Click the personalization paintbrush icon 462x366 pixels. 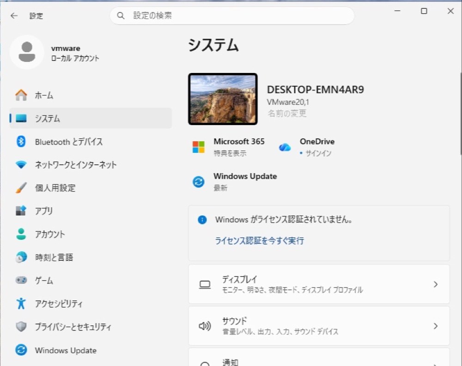pos(21,187)
